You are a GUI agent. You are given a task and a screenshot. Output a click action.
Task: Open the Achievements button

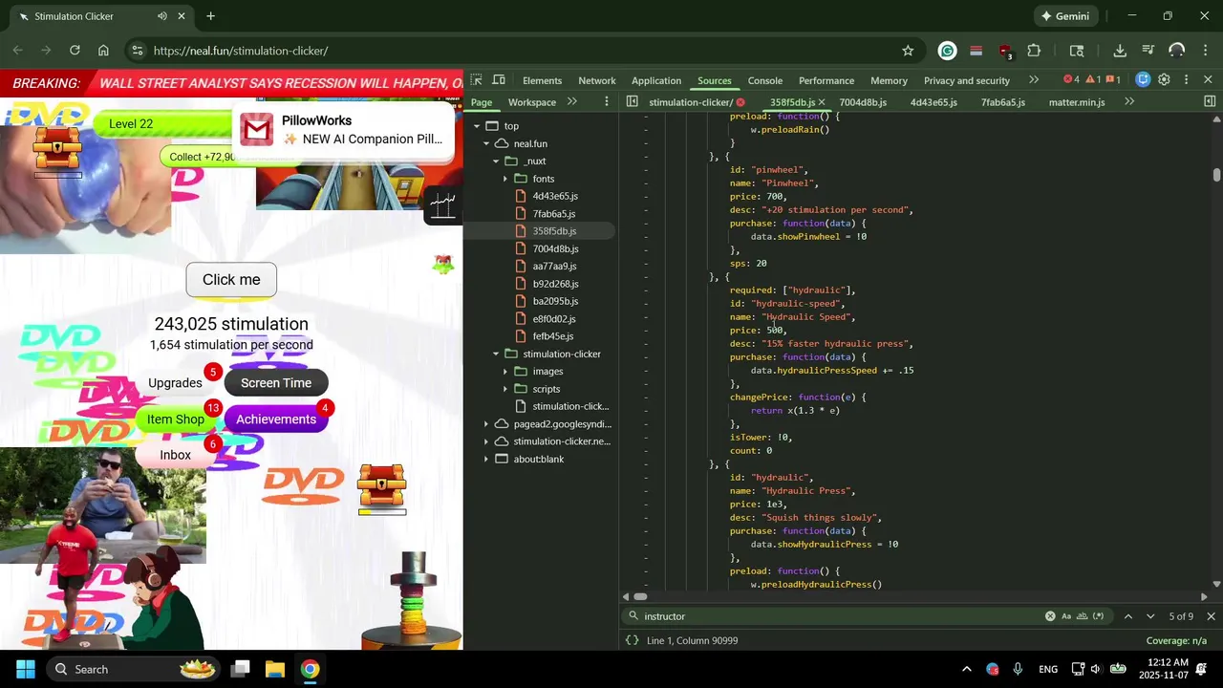(276, 419)
